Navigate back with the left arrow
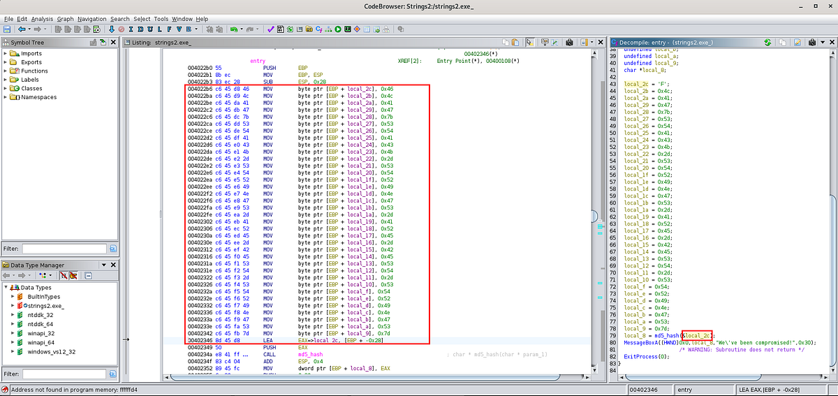838x396 pixels. tap(22, 29)
